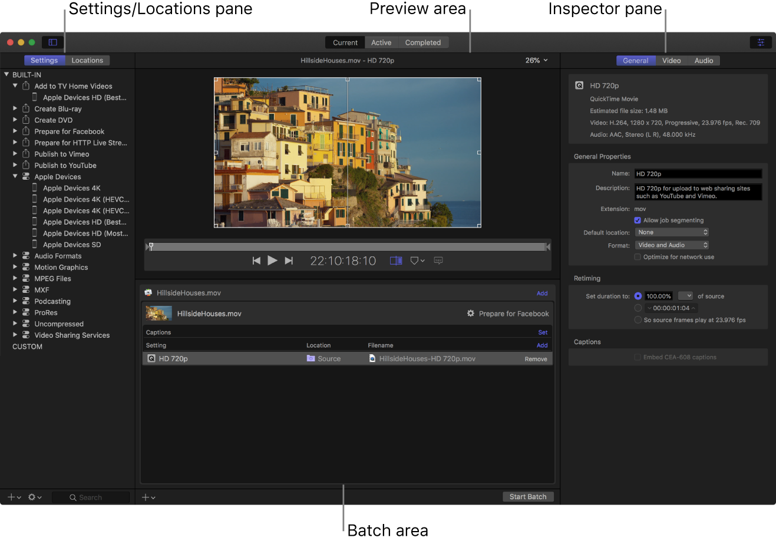Image resolution: width=776 pixels, height=544 pixels.
Task: Toggle the Settings sidebar icon in the title bar
Action: [x=52, y=42]
